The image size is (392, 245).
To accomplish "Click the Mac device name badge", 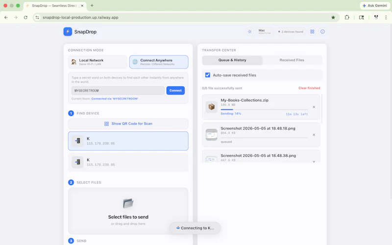I will click(265, 31).
